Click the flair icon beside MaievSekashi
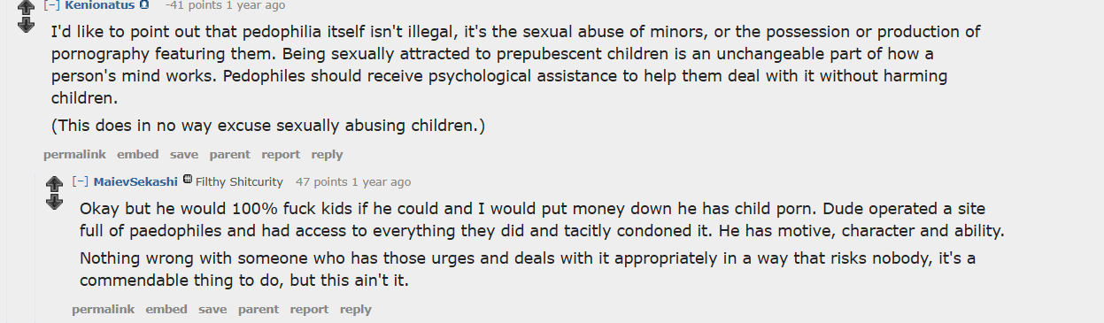 pos(188,181)
